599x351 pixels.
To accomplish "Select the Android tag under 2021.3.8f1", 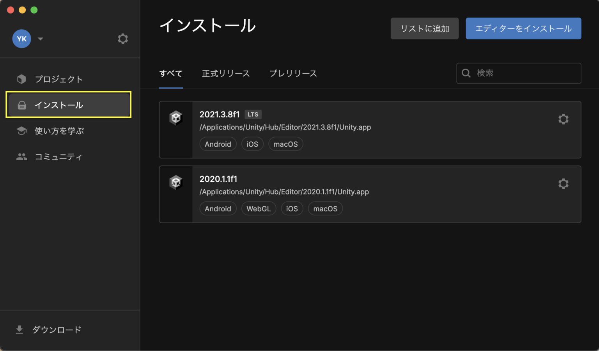I will (218, 144).
